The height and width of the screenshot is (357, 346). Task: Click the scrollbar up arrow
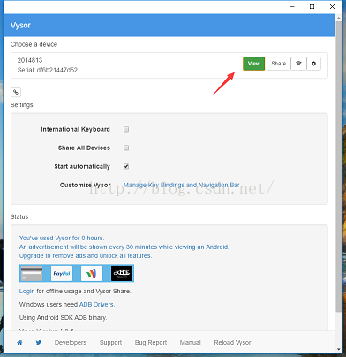point(339,18)
